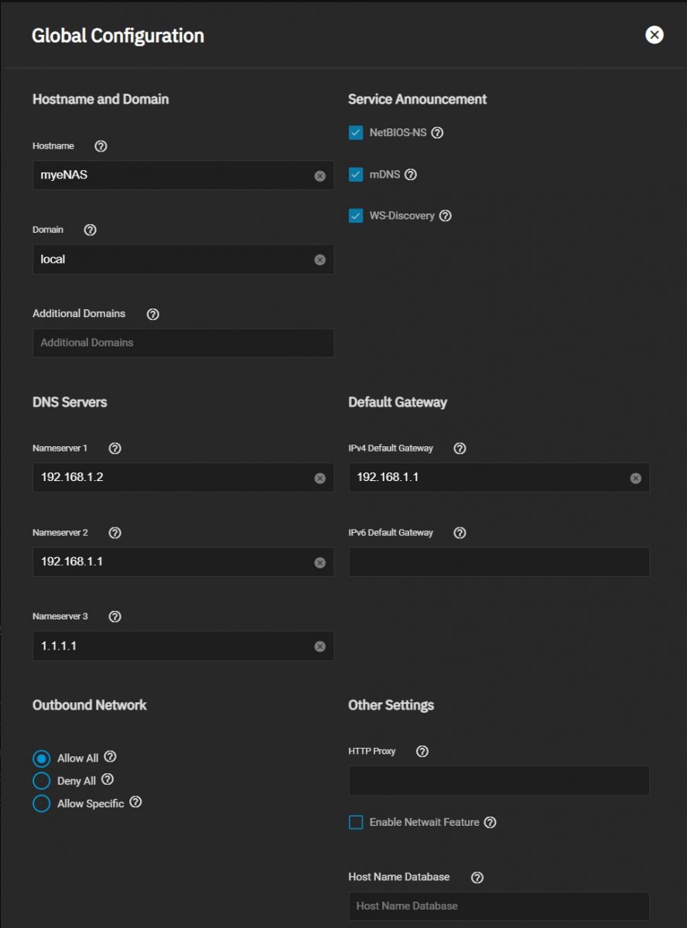Select the Deny All radio option
The height and width of the screenshot is (928, 687).
42,781
